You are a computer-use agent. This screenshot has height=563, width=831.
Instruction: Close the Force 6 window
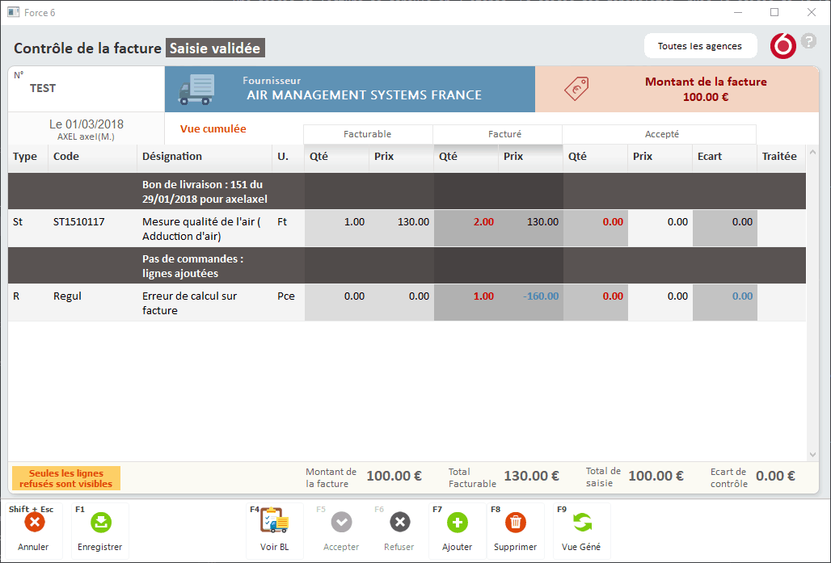[812, 12]
